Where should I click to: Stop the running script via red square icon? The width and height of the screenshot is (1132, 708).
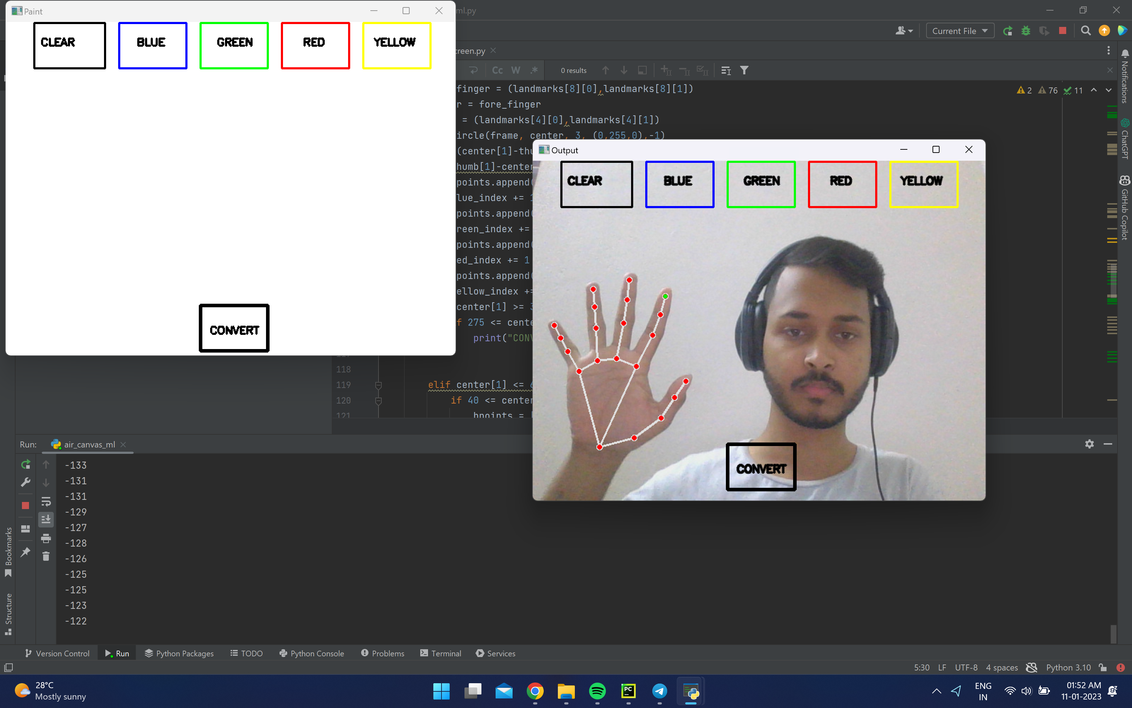click(x=1062, y=31)
